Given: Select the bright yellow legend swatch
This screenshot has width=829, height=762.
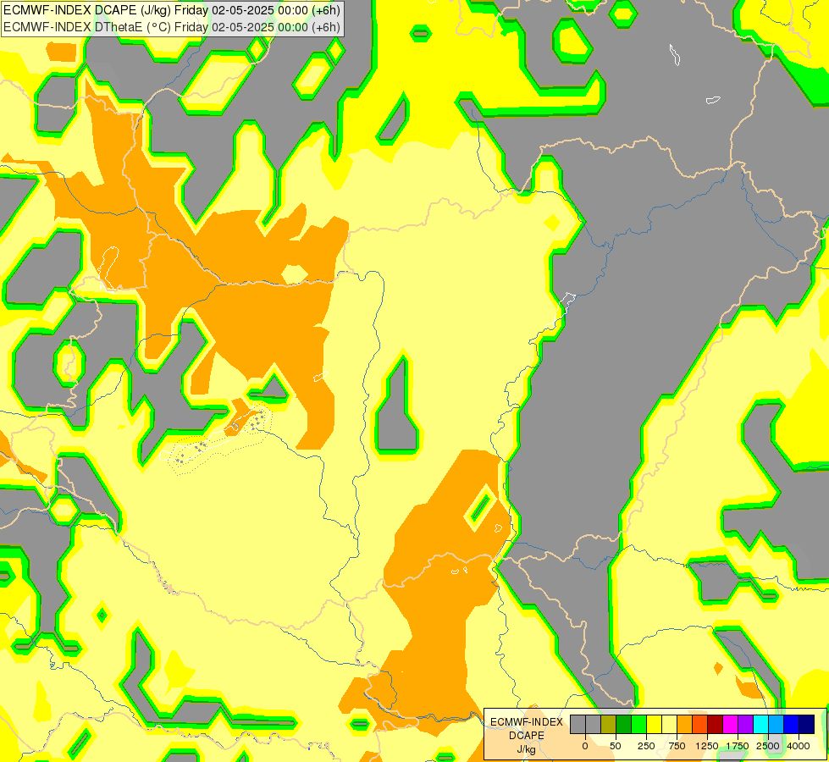Looking at the screenshot, I should point(654,725).
